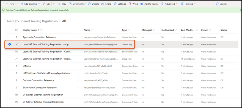Click the plug icon beside Outlook Connection Reference
The height and width of the screenshot is (108, 242).
[x=16, y=80]
